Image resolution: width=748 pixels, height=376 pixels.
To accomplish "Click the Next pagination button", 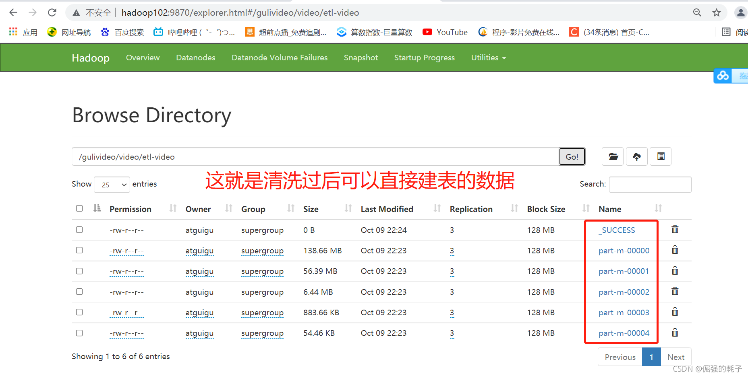I will [x=676, y=357].
